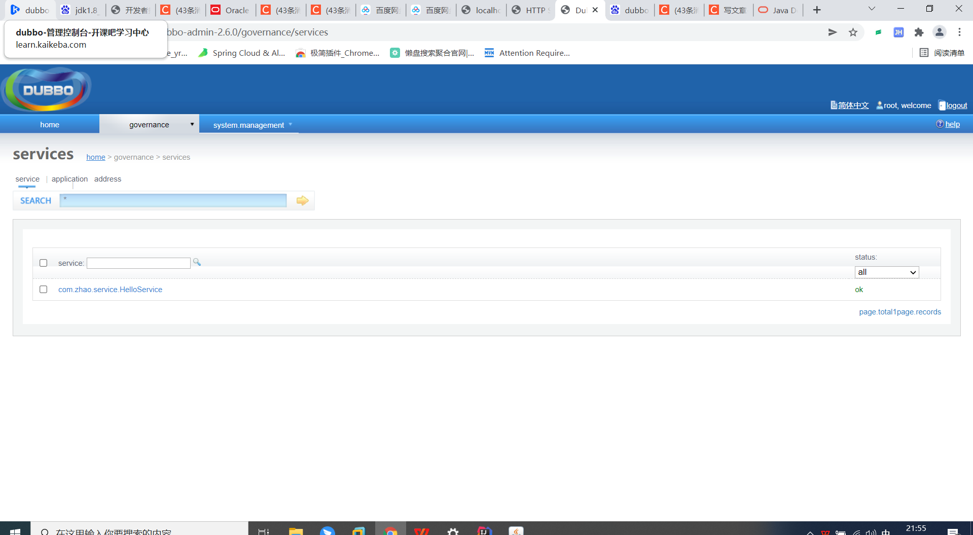This screenshot has width=973, height=535.
Task: Open IntelliJ IDEA from the taskbar
Action: point(484,530)
